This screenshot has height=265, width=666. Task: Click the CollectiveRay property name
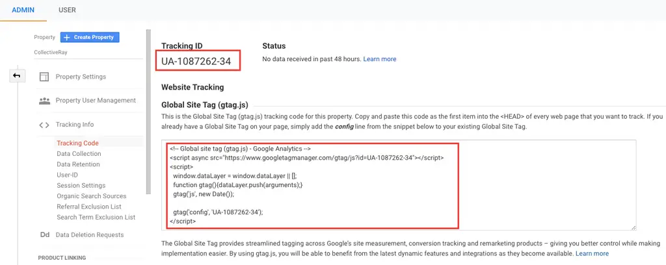(x=51, y=53)
